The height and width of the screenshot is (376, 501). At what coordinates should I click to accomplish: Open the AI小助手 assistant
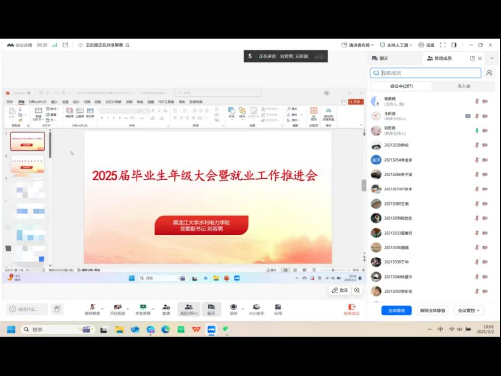click(256, 309)
